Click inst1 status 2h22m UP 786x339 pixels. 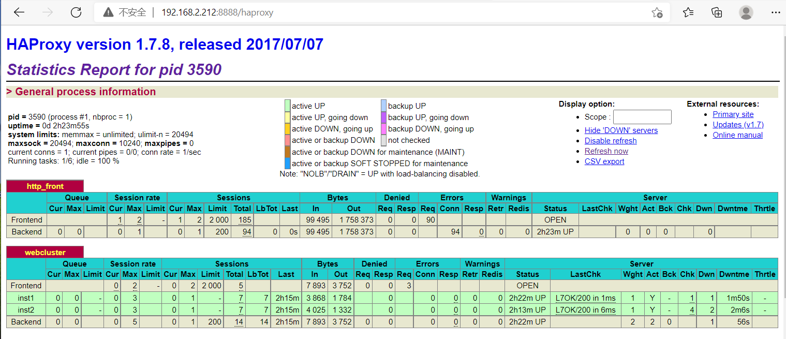[527, 298]
